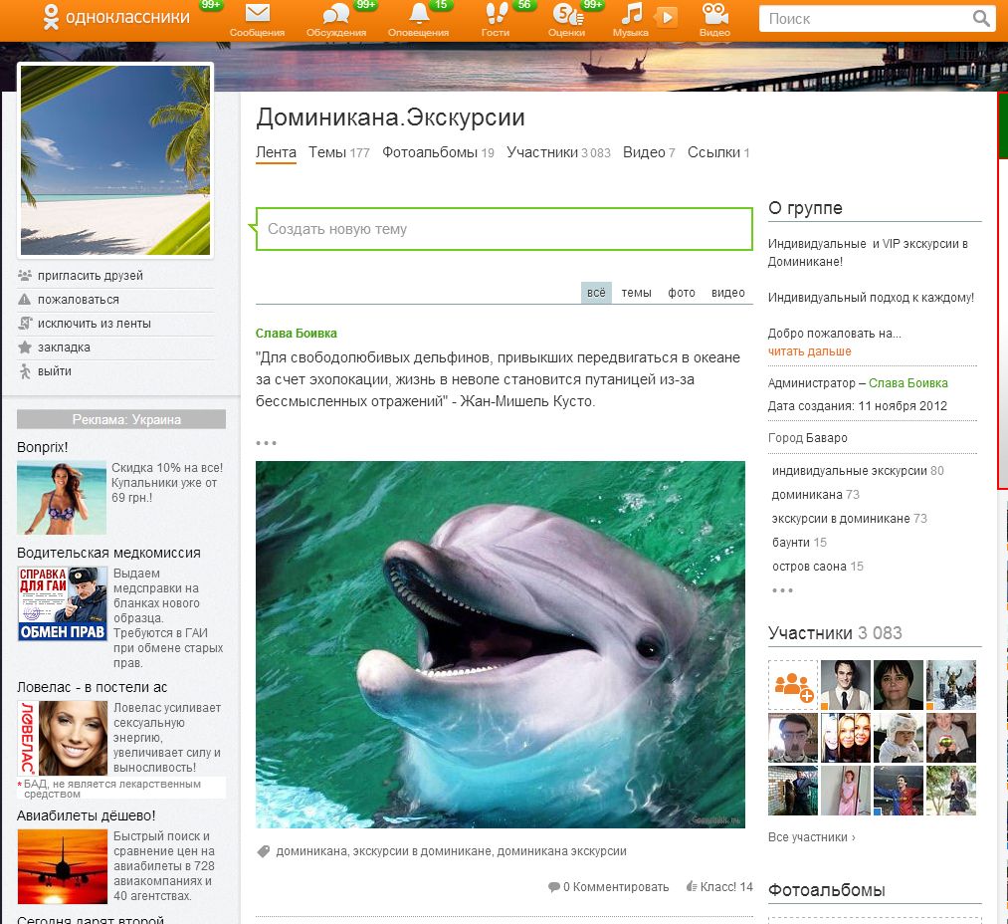This screenshot has width=1008, height=924.
Task: Select the видео feed filter
Action: pos(727,293)
